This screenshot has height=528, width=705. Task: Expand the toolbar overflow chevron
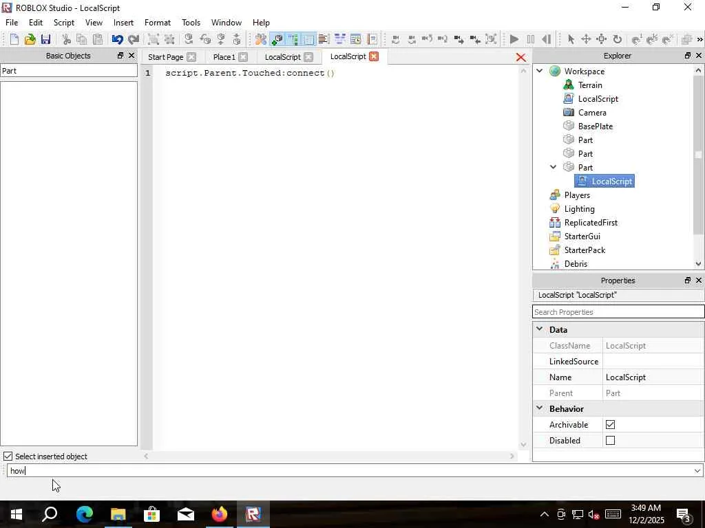[699, 39]
